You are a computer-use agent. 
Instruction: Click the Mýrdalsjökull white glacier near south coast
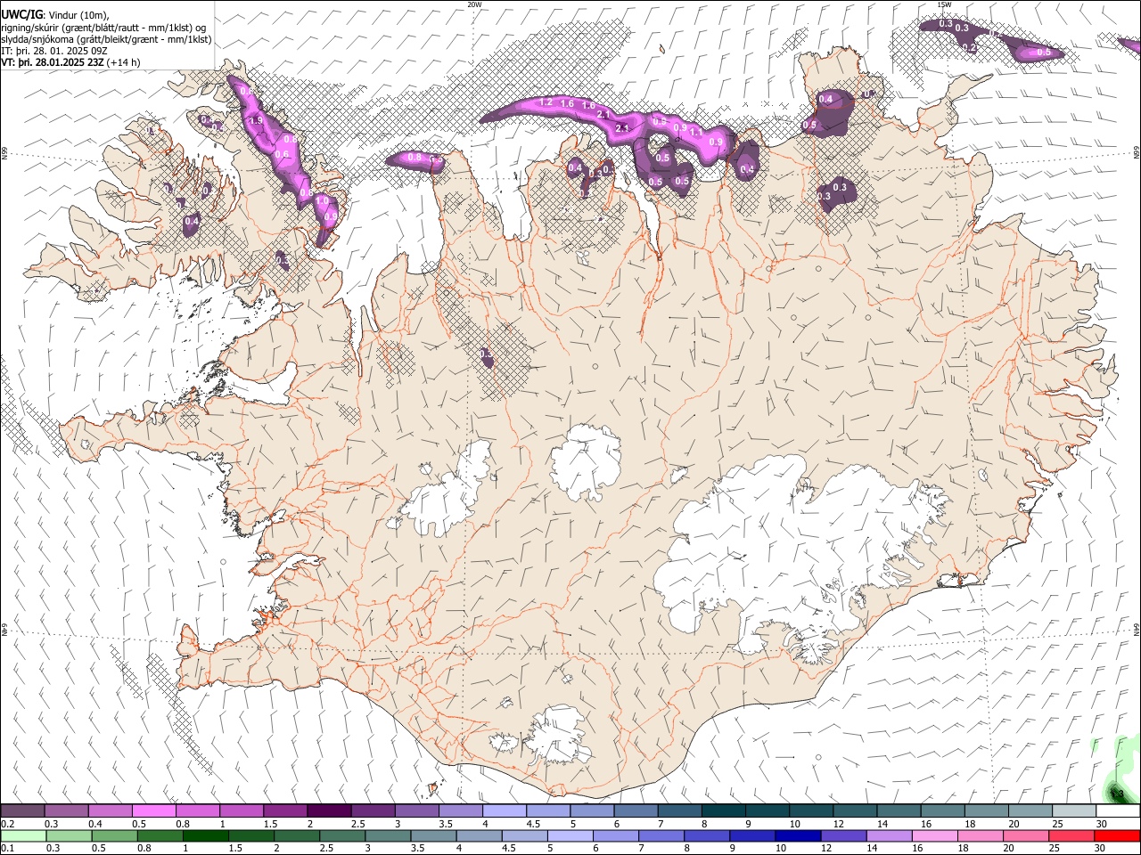click(x=557, y=737)
